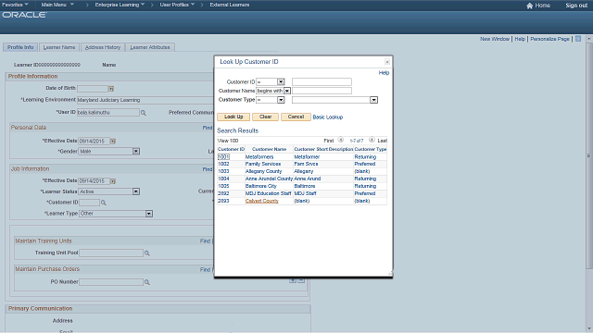Open New Window link

coord(495,39)
